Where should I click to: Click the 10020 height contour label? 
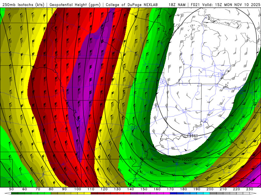(187, 159)
